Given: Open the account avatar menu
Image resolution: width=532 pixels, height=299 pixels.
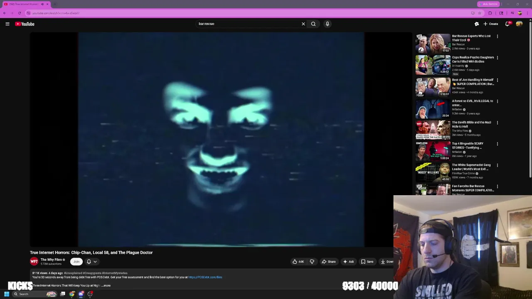Looking at the screenshot, I should click(519, 24).
